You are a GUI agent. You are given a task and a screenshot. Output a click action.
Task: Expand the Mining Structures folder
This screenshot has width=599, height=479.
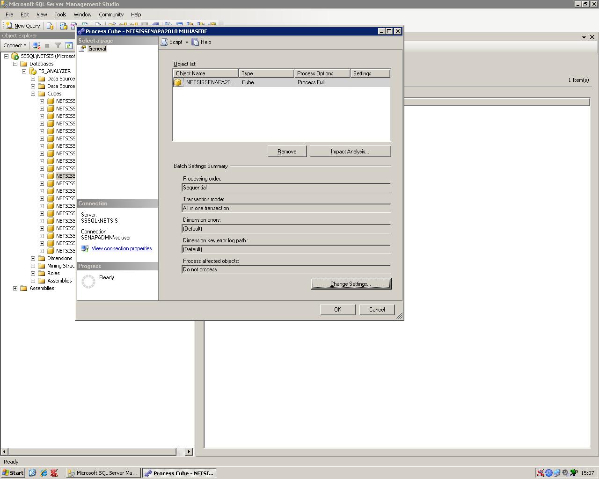point(33,266)
